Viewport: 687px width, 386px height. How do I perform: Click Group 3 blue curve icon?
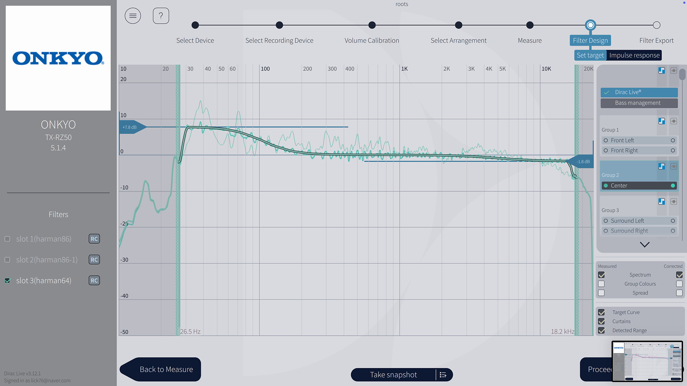tap(662, 202)
